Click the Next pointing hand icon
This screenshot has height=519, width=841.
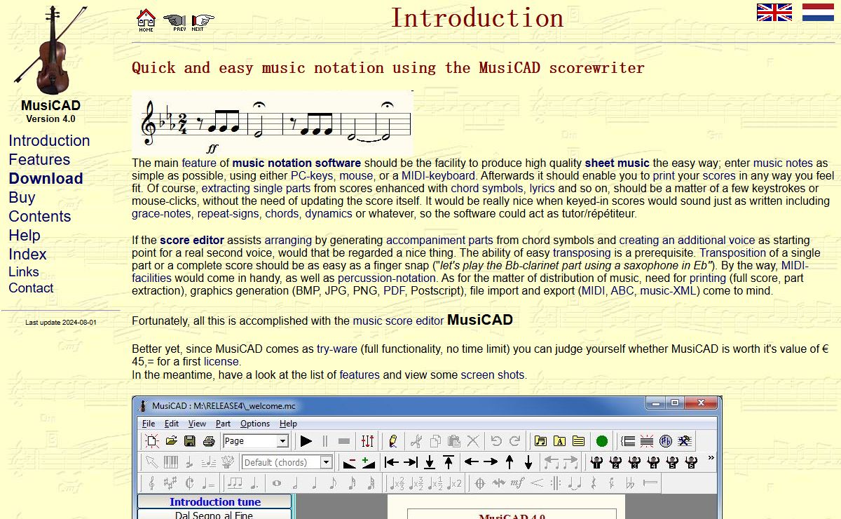[203, 22]
